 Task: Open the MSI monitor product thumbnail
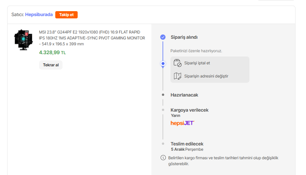pyautogui.click(x=24, y=39)
